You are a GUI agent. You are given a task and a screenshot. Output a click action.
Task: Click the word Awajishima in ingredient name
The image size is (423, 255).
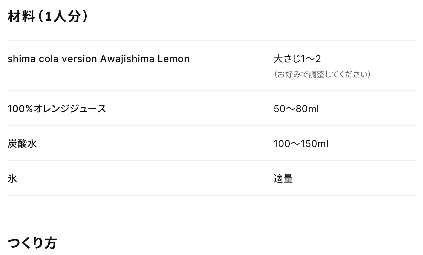tap(127, 59)
